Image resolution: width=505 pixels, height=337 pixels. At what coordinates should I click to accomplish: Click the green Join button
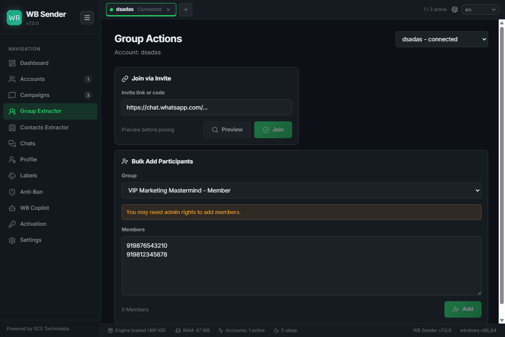click(273, 130)
